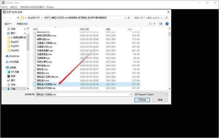Click the search magnifier icon
This screenshot has width=219, height=138.
coord(166,18)
